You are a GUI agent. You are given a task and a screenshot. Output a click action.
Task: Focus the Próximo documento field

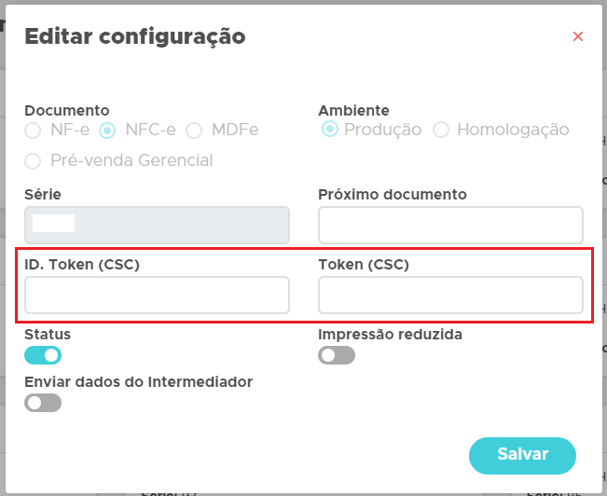pos(450,225)
